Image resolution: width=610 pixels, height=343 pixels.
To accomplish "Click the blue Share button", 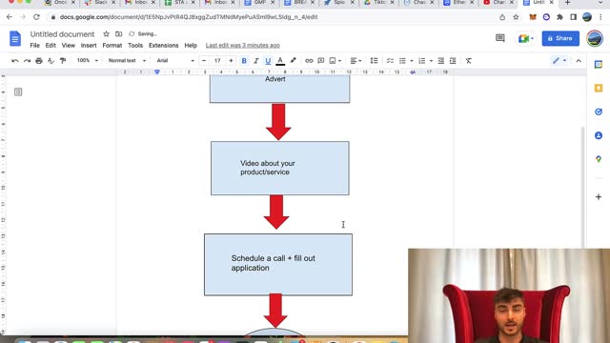I will [x=560, y=38].
